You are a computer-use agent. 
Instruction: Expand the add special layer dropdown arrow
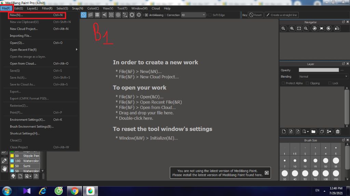pyautogui.click(x=308, y=132)
